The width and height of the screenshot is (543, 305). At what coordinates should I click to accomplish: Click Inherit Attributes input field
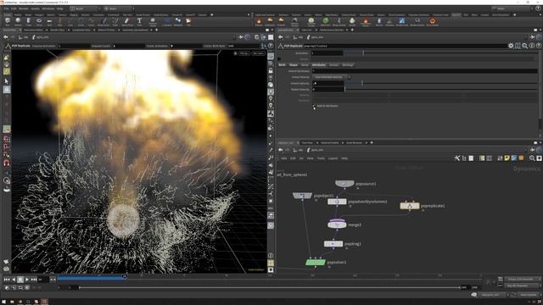424,71
